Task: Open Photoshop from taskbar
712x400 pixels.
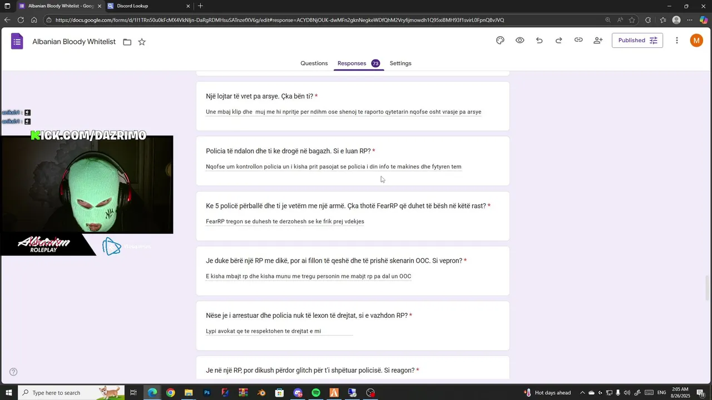Action: point(207,393)
